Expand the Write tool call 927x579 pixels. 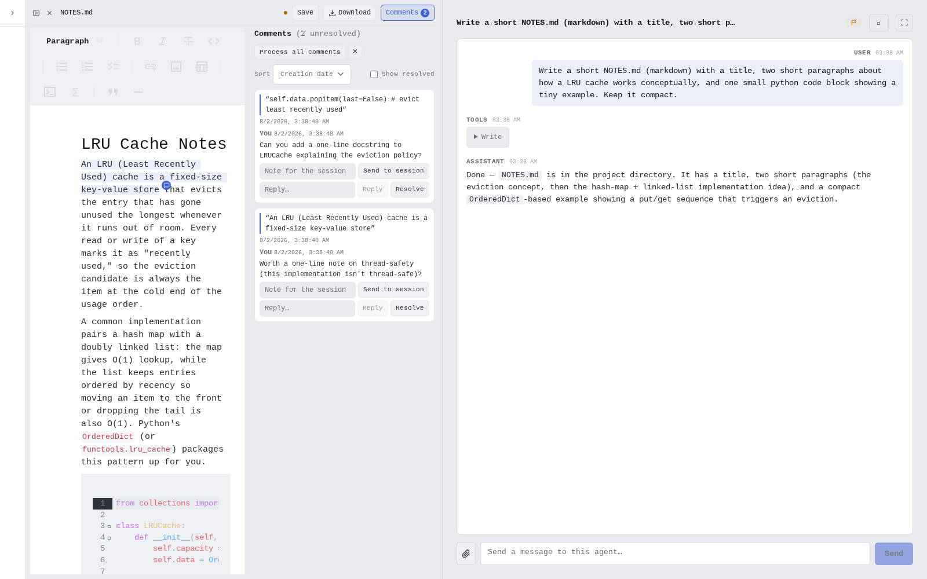point(488,137)
